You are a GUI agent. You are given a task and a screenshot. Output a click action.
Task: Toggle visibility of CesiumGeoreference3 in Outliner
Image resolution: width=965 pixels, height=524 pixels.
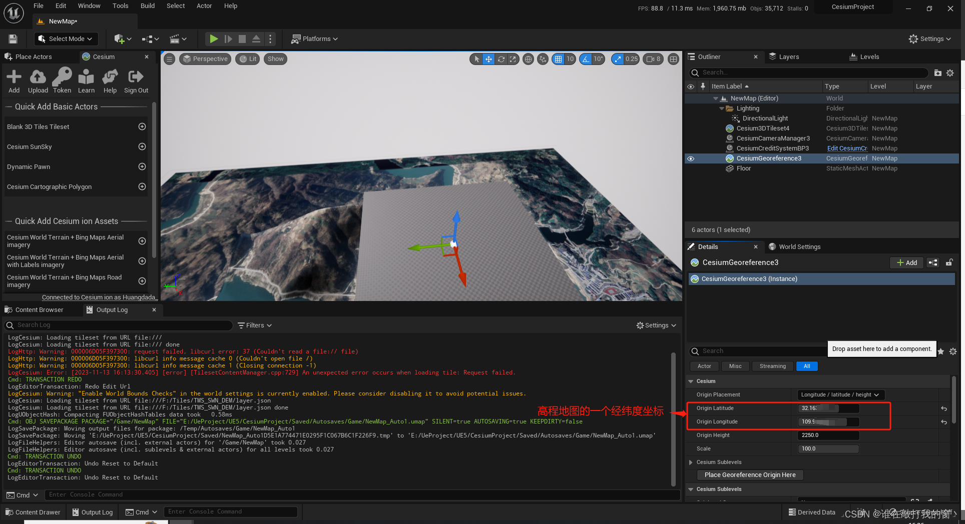(x=691, y=158)
